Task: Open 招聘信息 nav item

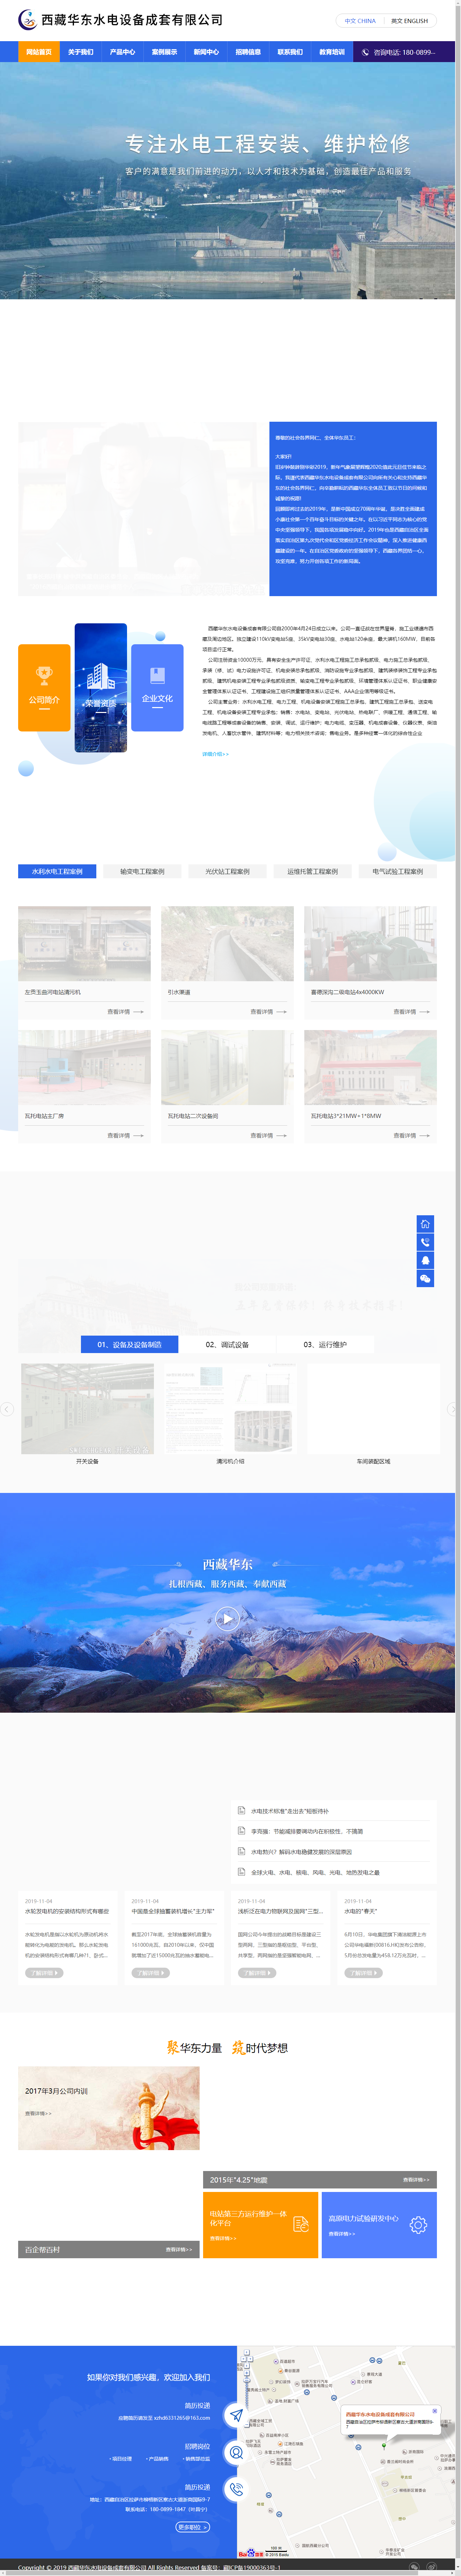Action: (248, 52)
